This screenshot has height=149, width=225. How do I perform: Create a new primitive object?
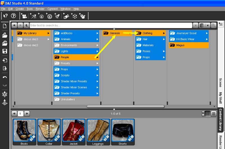tap(66, 16)
